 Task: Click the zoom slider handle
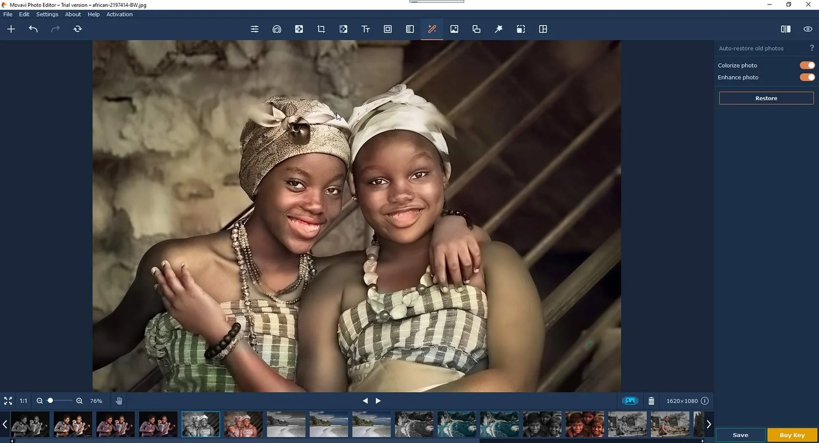[50, 401]
